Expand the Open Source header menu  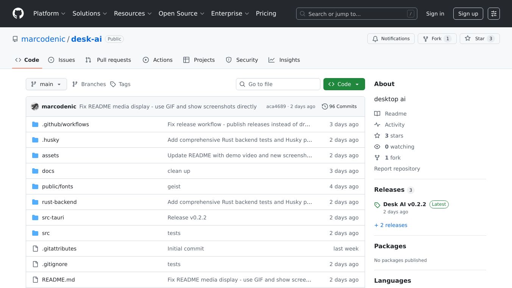tap(181, 14)
